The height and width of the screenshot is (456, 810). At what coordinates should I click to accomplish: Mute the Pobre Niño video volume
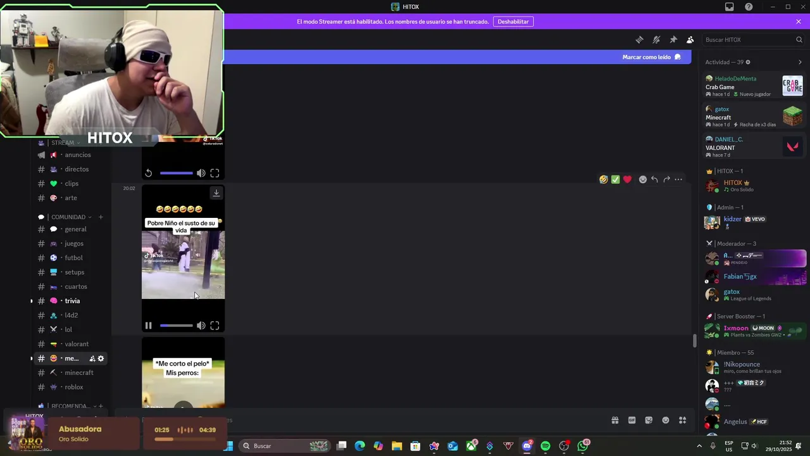pyautogui.click(x=201, y=326)
